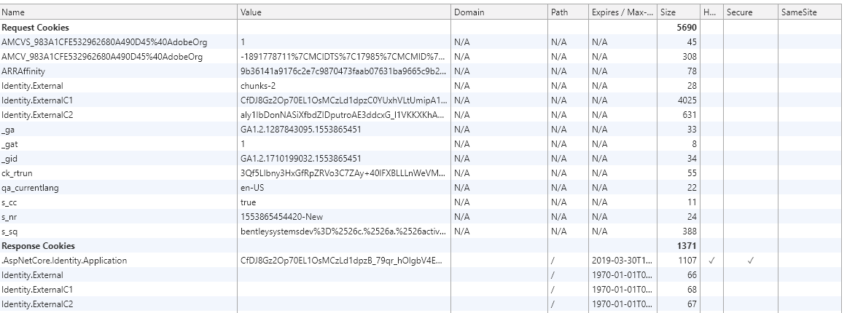Select the .AspNetCore.Identity.Application cookie name
Screen dimensions: 847x313
pyautogui.click(x=64, y=260)
